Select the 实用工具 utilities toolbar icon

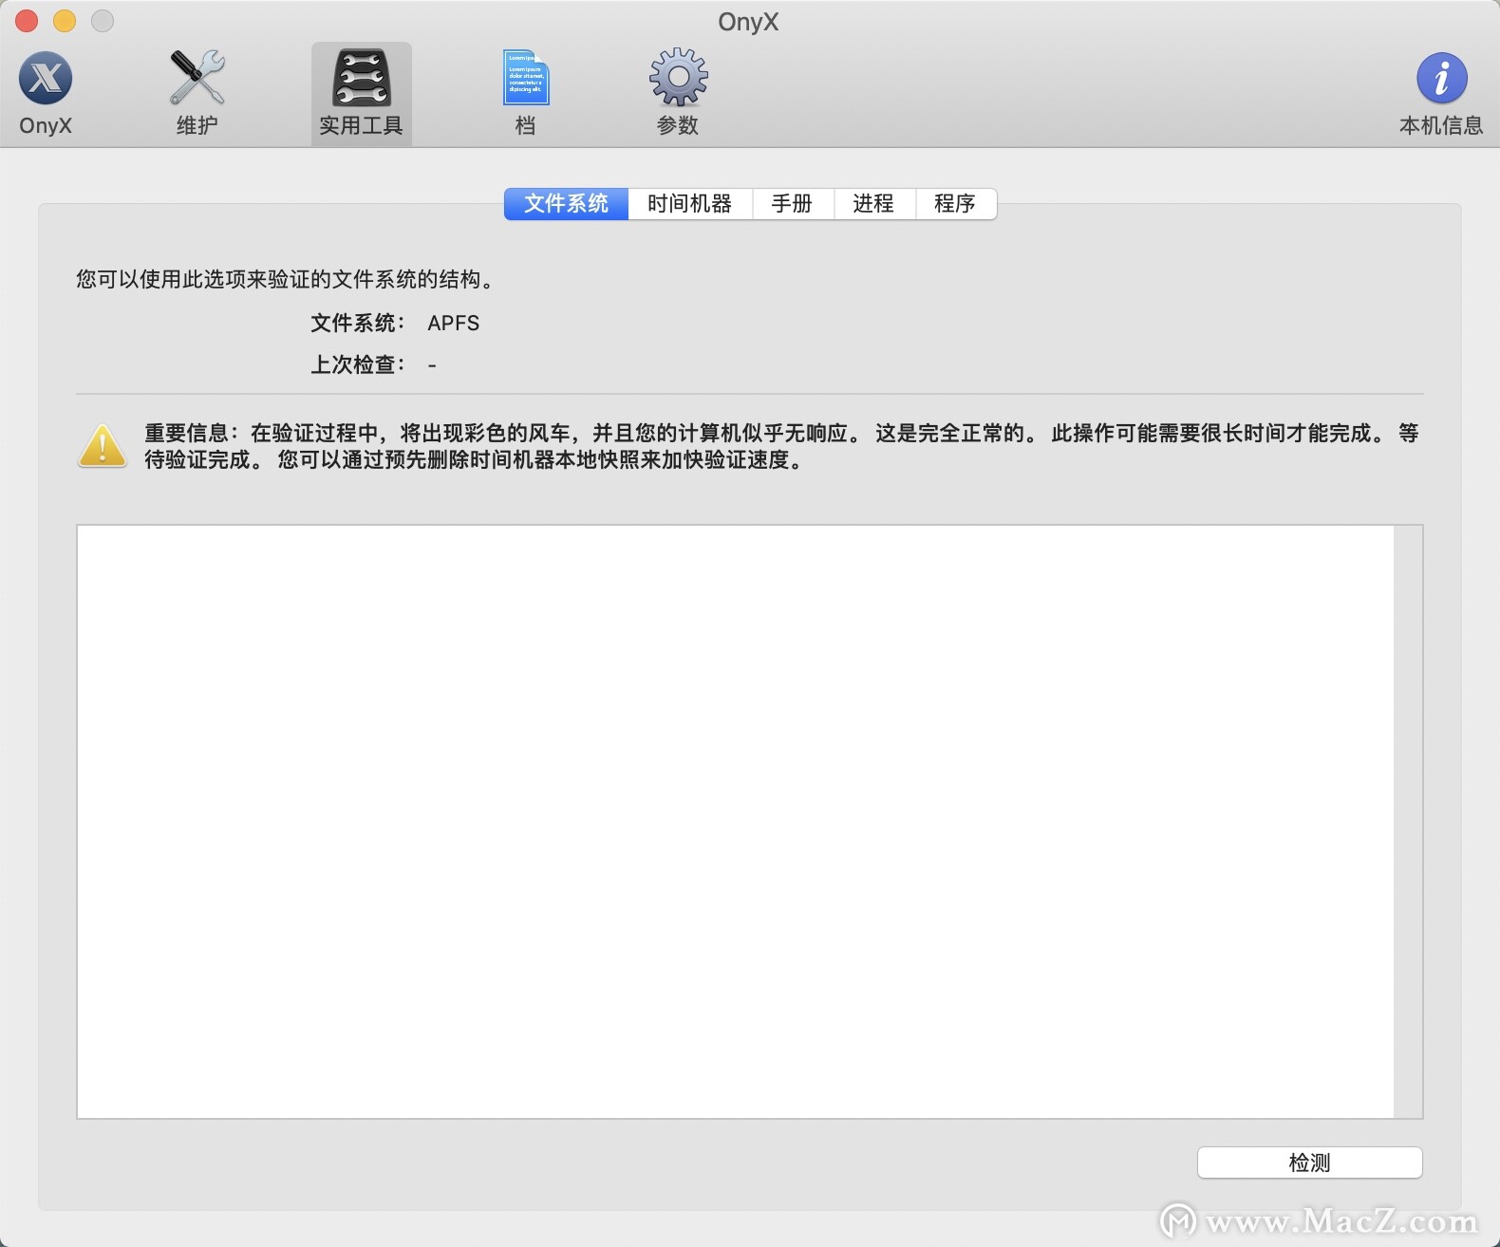click(x=361, y=93)
